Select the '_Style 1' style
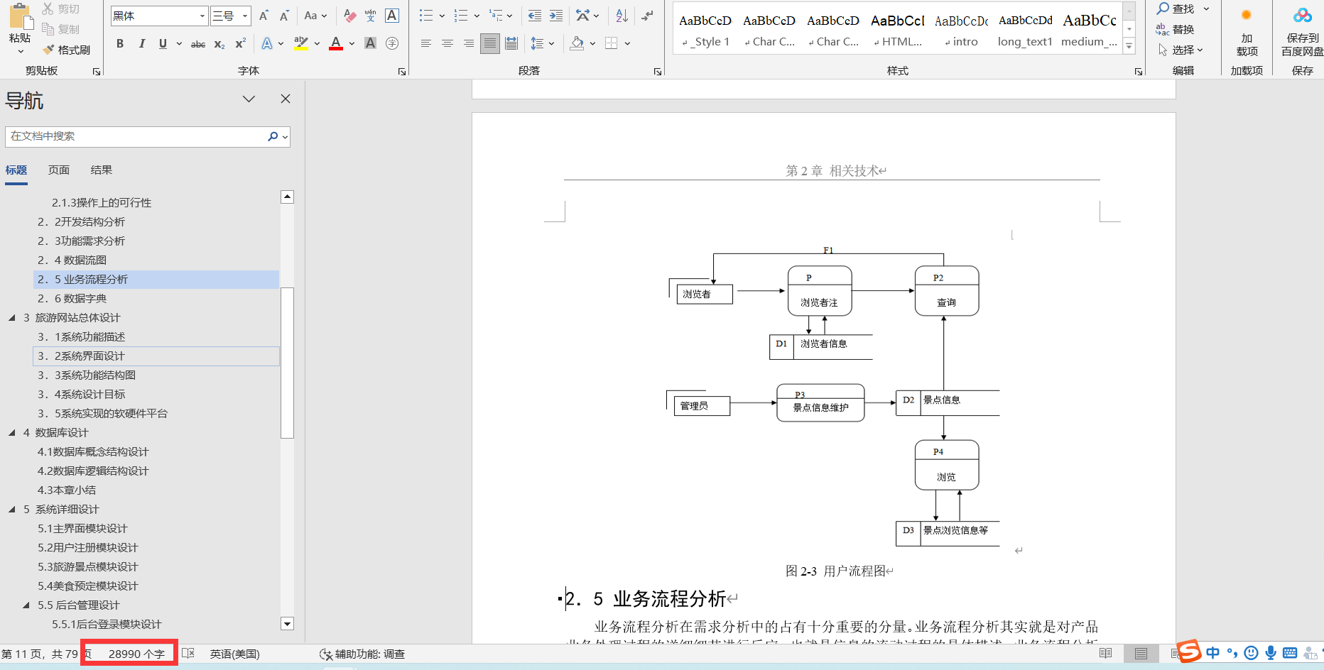 pyautogui.click(x=705, y=30)
